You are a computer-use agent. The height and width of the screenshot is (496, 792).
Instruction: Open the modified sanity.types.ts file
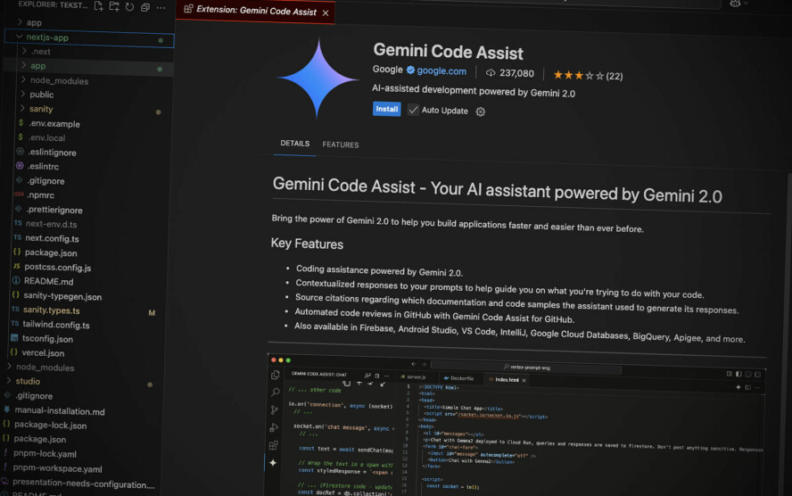pos(52,310)
